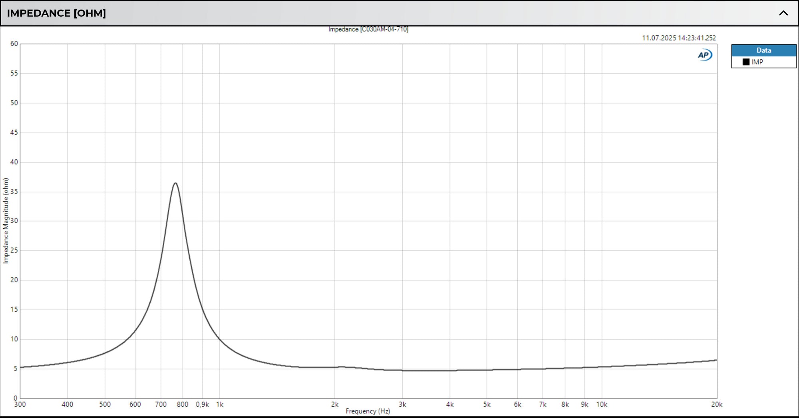Click the 300 Hz tick label
The height and width of the screenshot is (418, 799).
point(20,404)
